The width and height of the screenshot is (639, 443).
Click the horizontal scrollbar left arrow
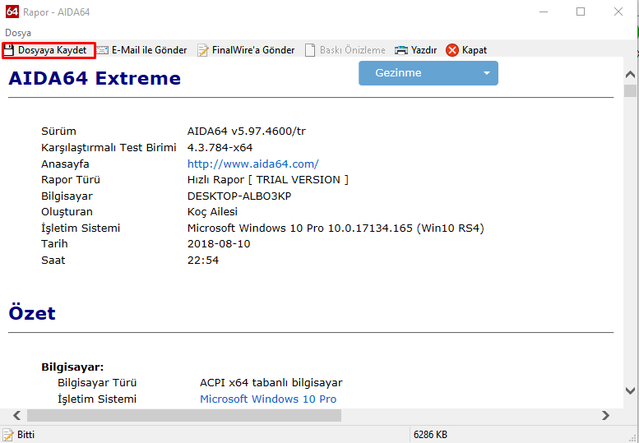click(16, 415)
